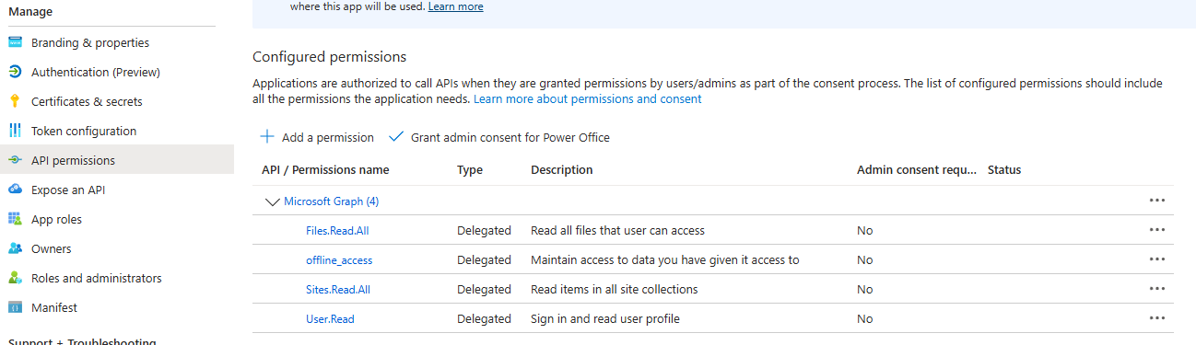1196x345 pixels.
Task: Open more options for Sites.Read.All row
Action: (1157, 289)
